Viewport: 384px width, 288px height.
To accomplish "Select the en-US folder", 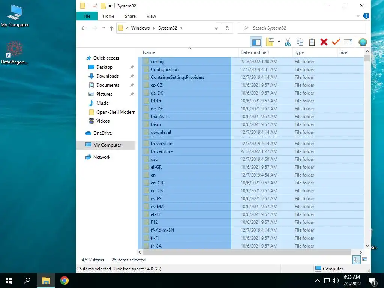I will [x=251, y=191].
